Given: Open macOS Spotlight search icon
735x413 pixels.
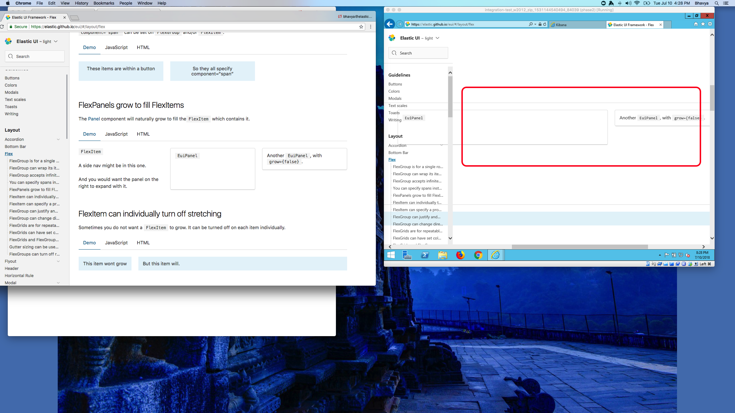Looking at the screenshot, I should (717, 3).
